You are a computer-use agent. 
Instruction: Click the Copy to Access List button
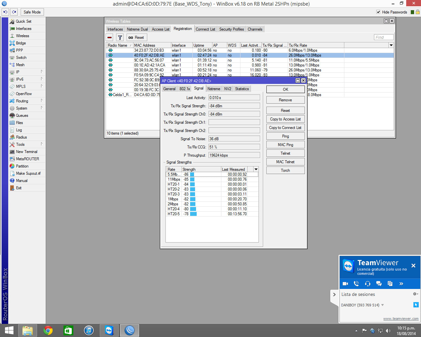285,119
